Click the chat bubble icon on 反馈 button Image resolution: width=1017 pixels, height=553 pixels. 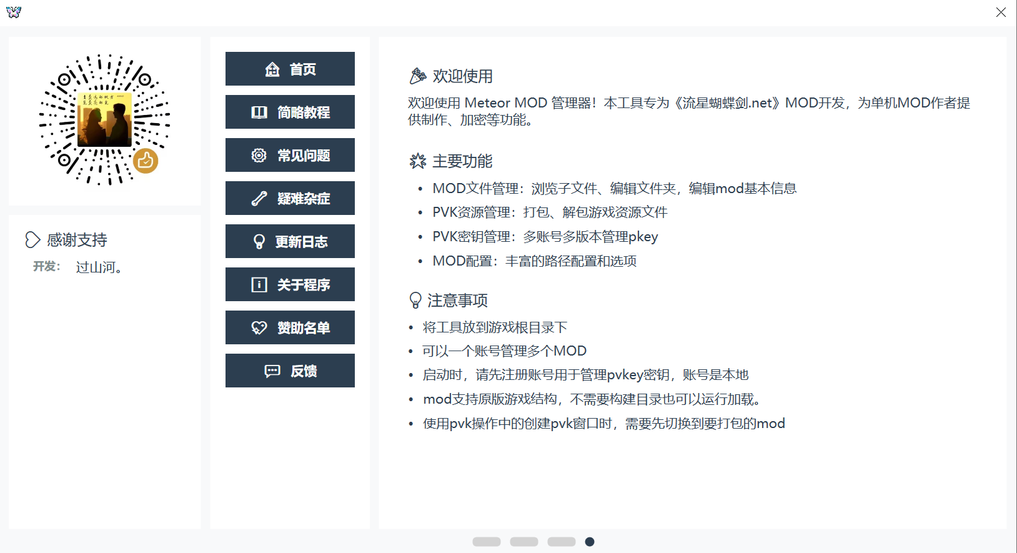[272, 371]
